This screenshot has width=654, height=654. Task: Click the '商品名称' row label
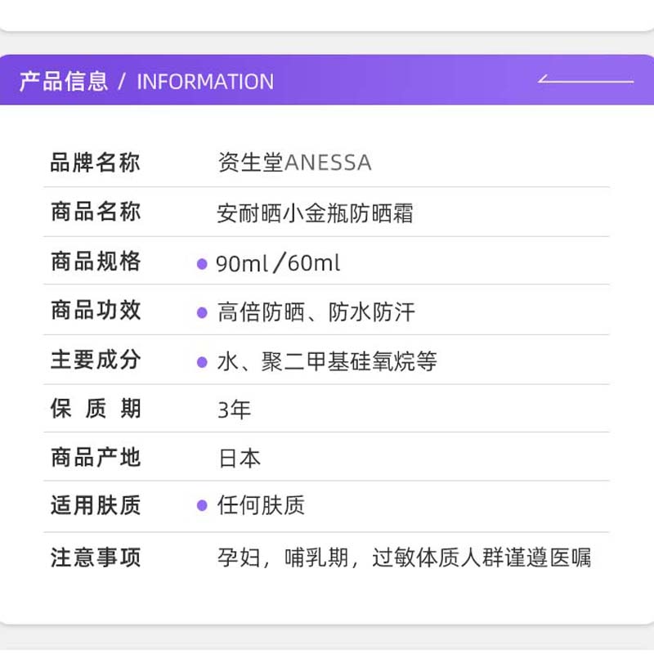tap(96, 212)
